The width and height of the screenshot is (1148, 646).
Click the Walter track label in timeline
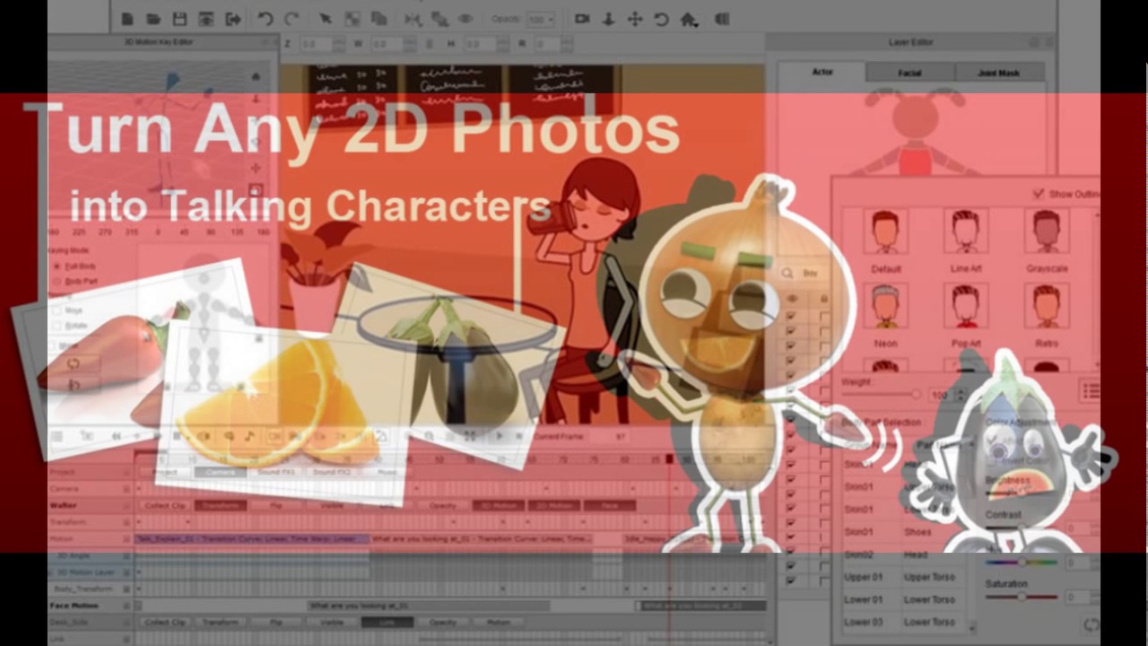coord(64,505)
